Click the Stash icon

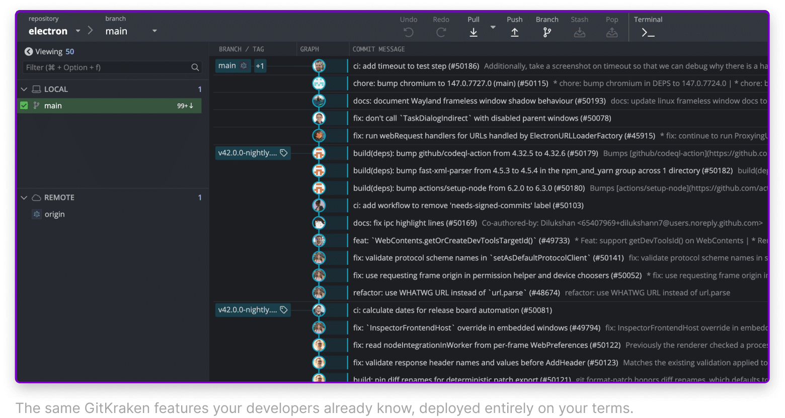pos(579,32)
